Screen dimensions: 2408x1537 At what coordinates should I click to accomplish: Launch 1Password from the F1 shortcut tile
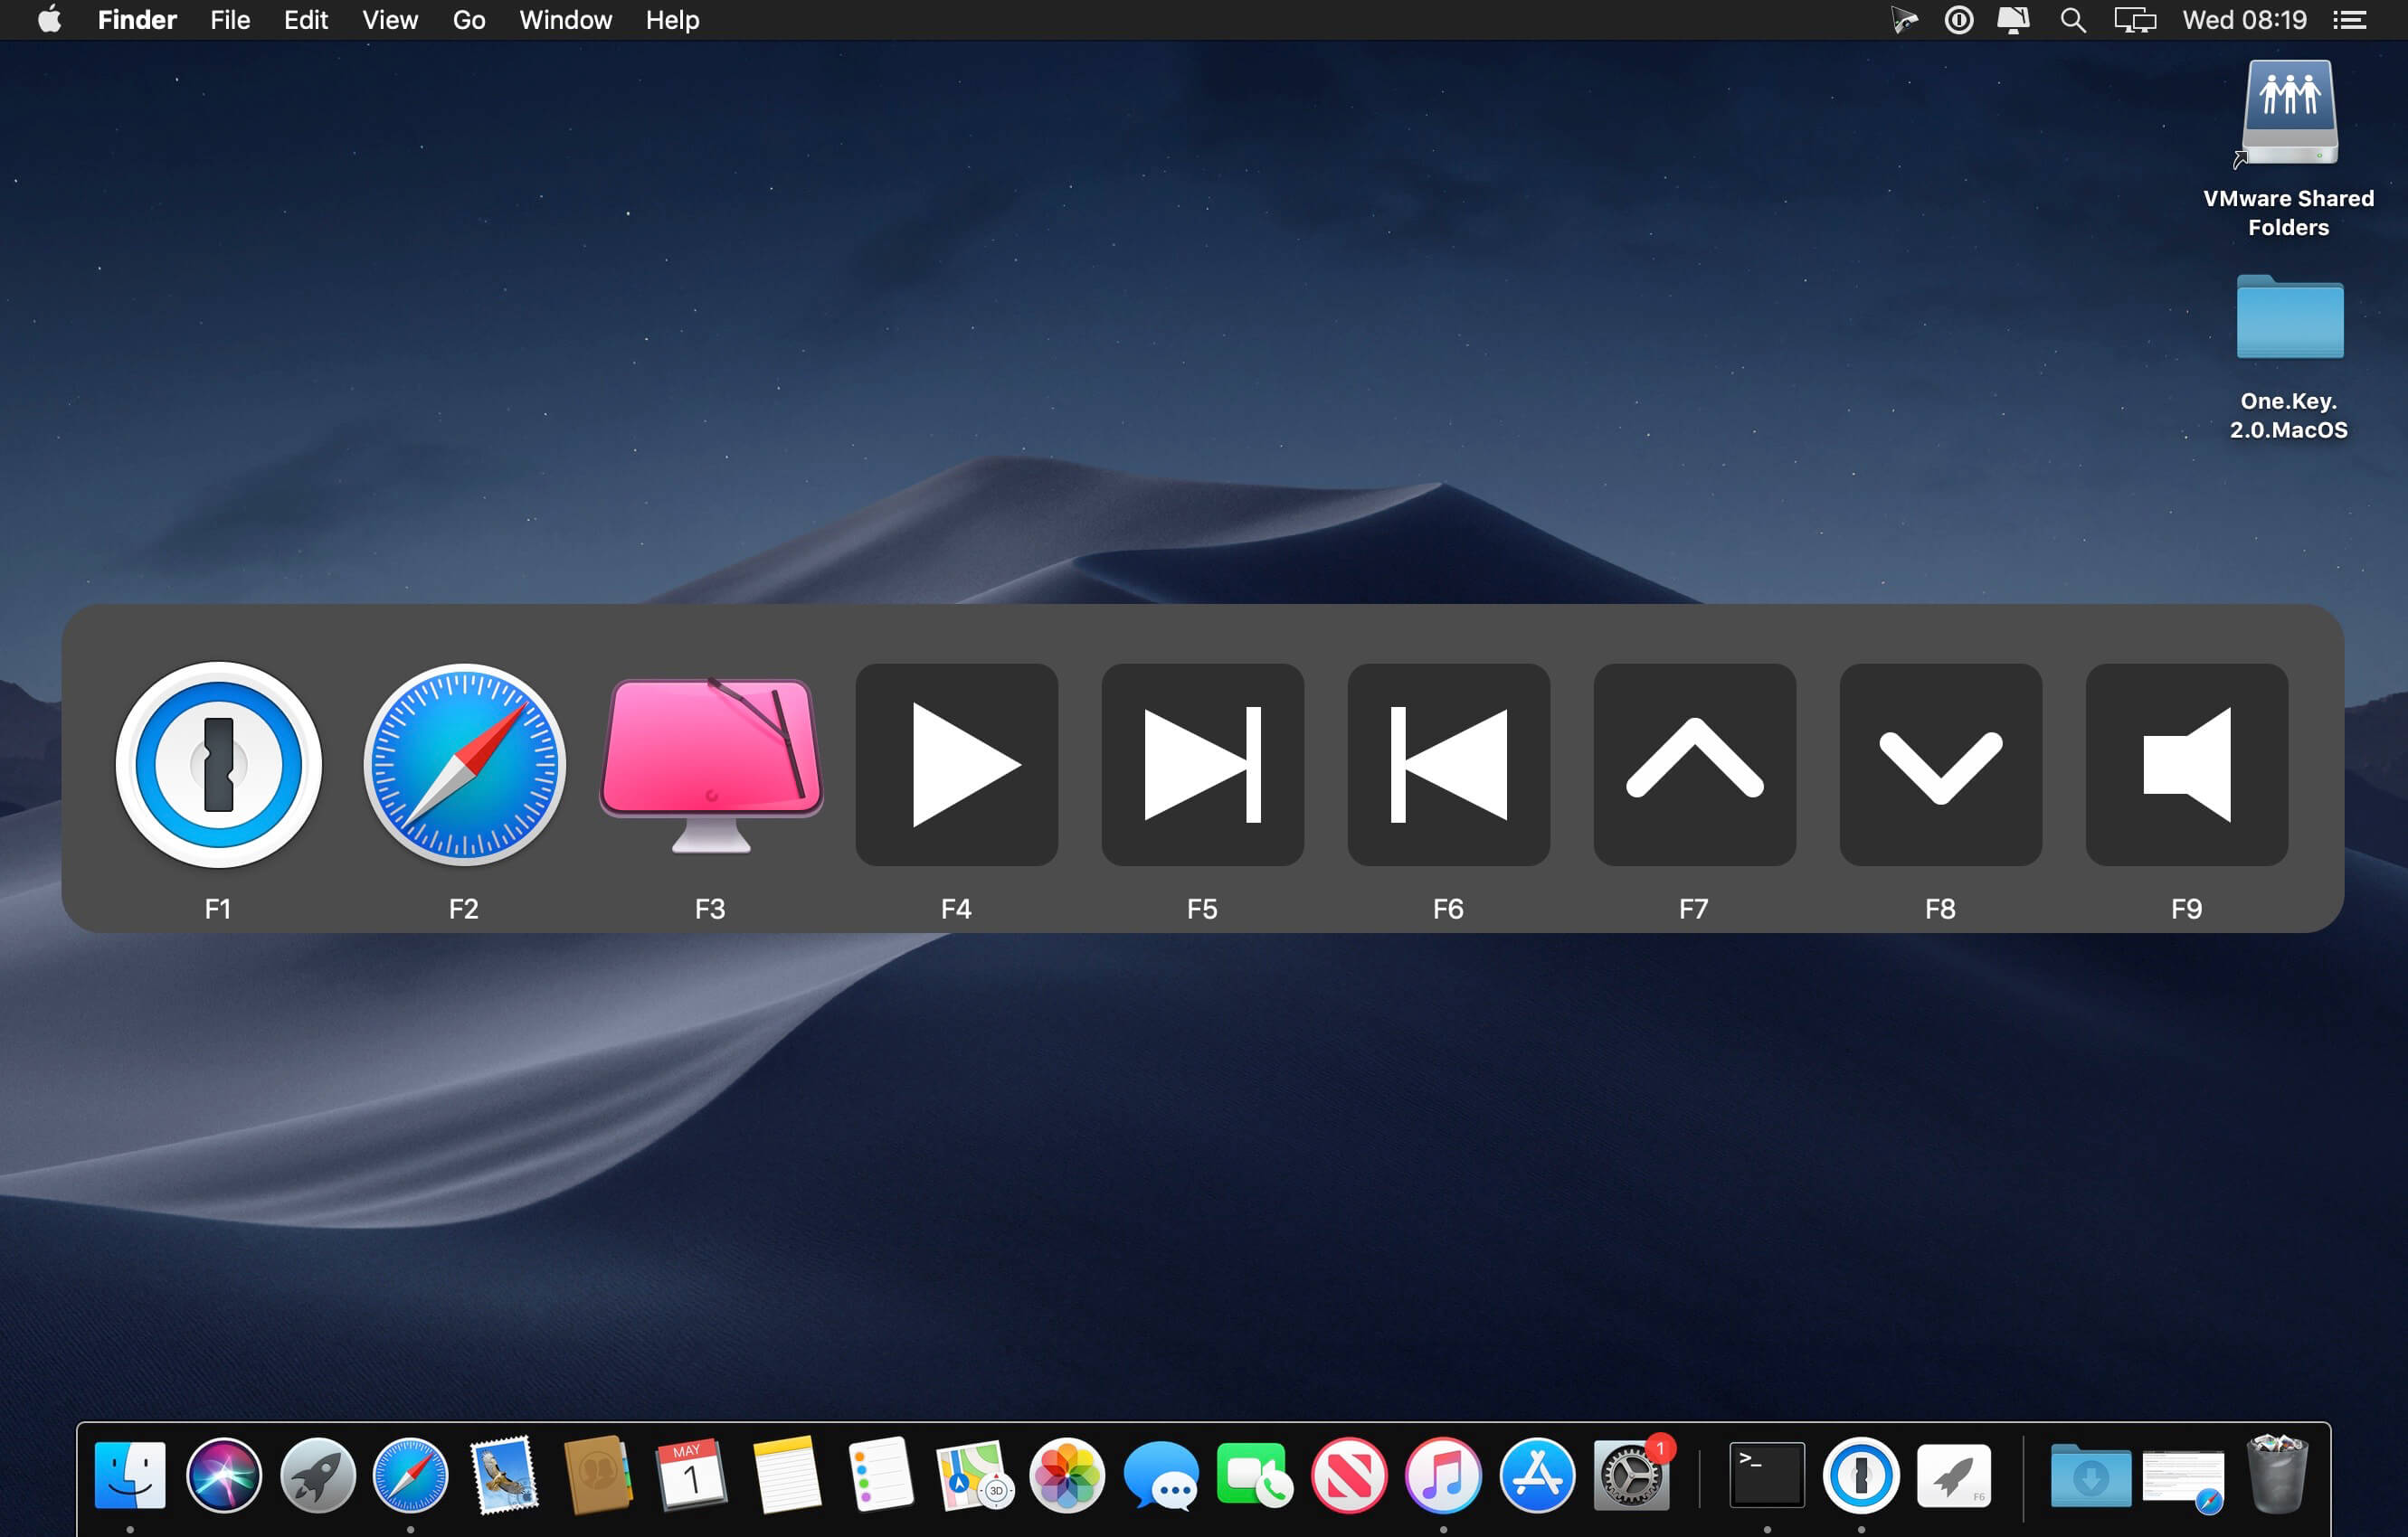pyautogui.click(x=218, y=765)
